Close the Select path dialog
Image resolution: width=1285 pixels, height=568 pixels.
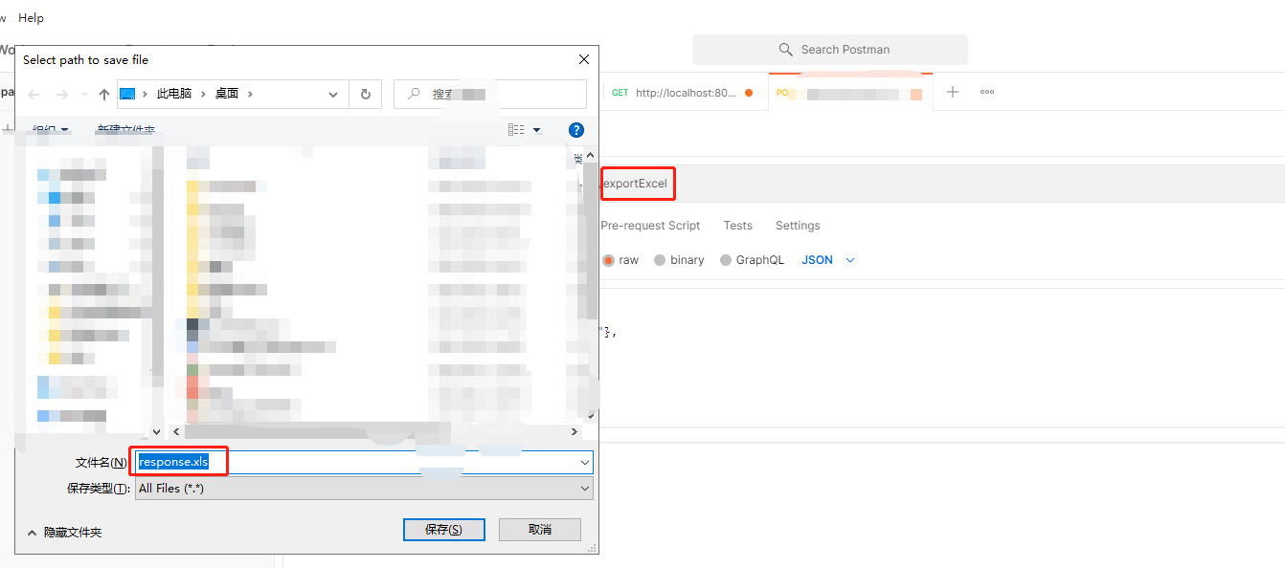tap(583, 59)
